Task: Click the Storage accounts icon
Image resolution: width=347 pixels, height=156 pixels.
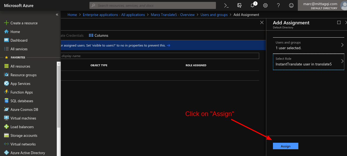Action: point(6,135)
